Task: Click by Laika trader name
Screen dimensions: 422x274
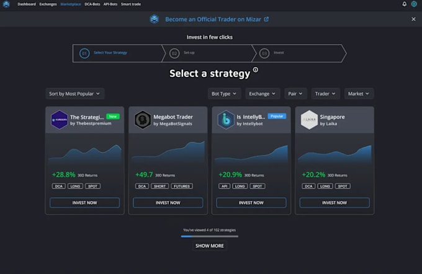Action: click(328, 124)
